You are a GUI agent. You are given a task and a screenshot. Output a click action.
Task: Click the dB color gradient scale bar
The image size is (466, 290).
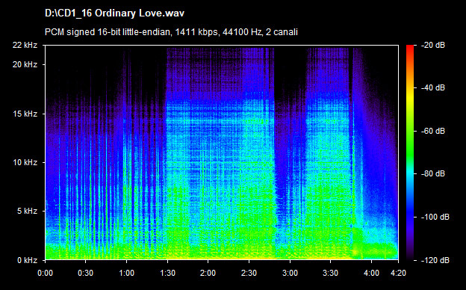click(410, 152)
